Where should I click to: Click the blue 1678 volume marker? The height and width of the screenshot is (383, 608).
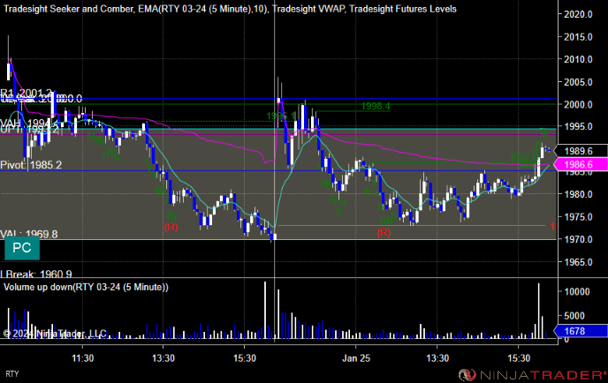(x=581, y=331)
